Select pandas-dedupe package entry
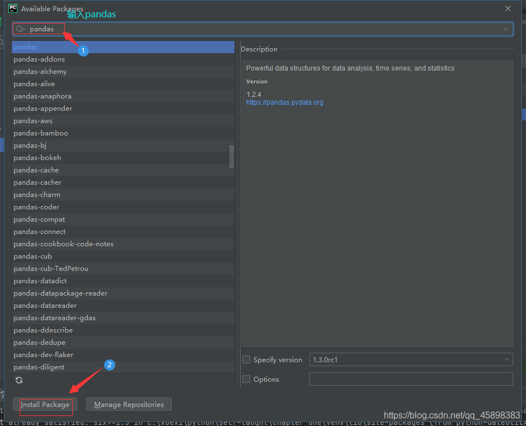This screenshot has height=426, width=526. coord(40,343)
